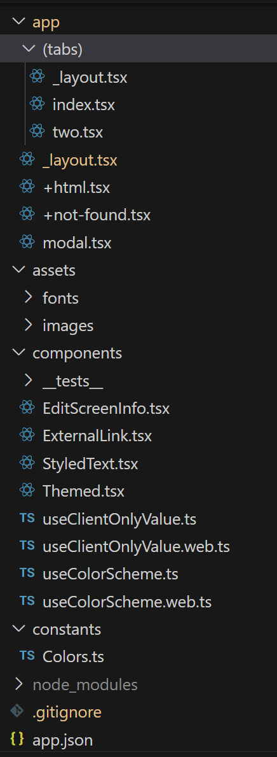The height and width of the screenshot is (757, 277).
Task: Click TS icon beside useColorScheme.ts
Action: tap(27, 574)
